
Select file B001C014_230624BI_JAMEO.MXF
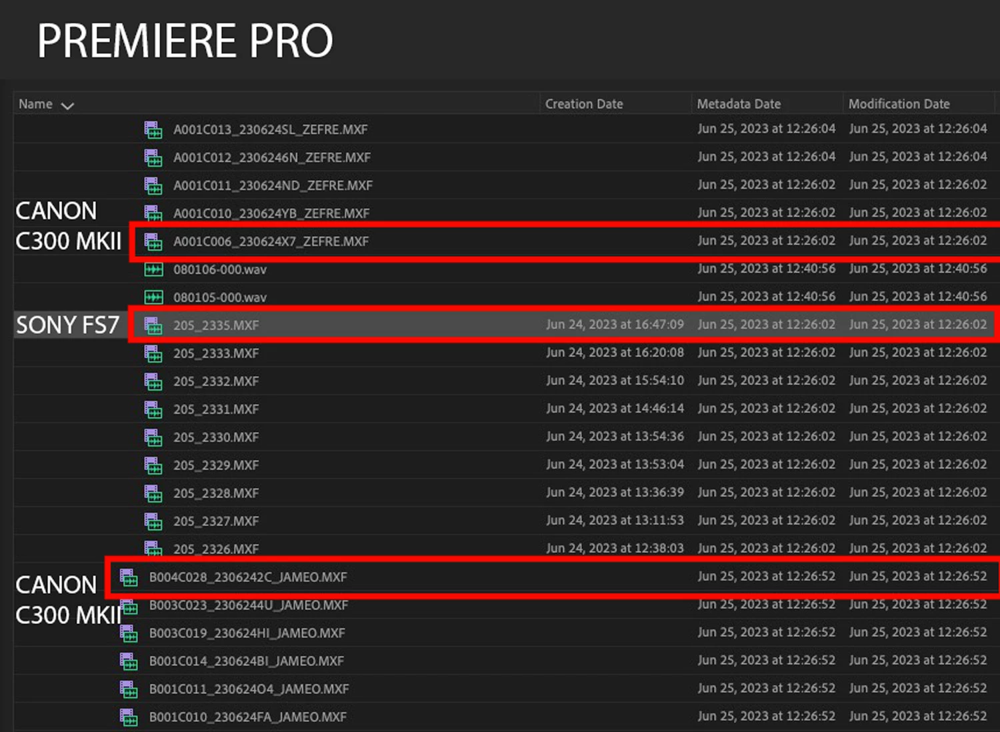pyautogui.click(x=247, y=661)
